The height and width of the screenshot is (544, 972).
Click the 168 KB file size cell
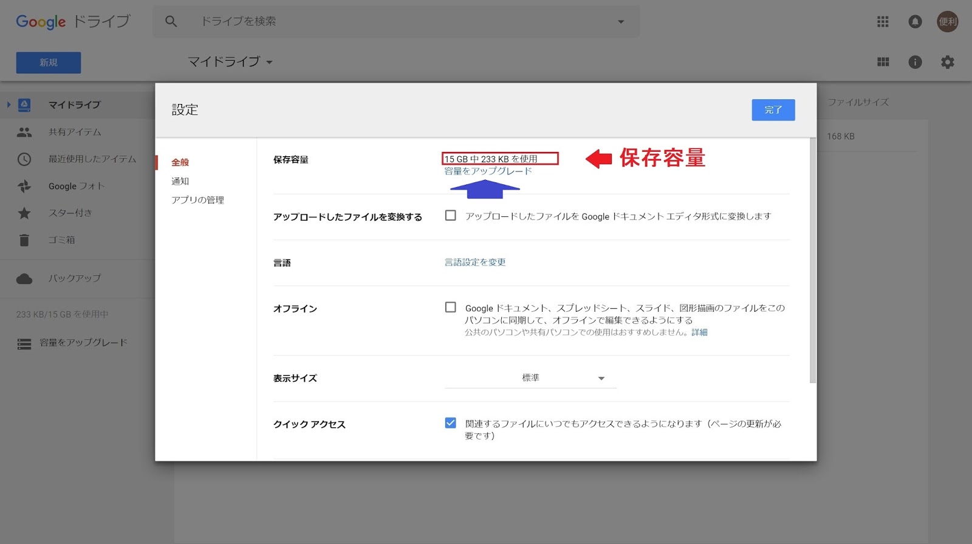click(840, 136)
